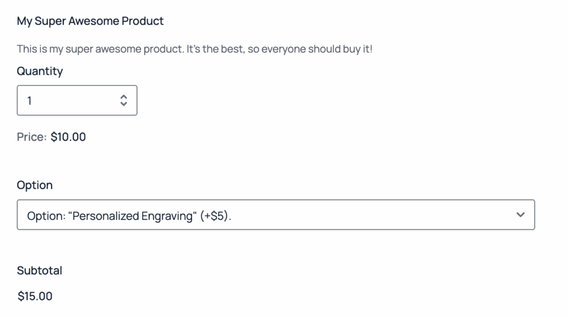Image resolution: width=568 pixels, height=317 pixels.
Task: Click the chevron arrow of Option dropdown
Action: pos(520,215)
